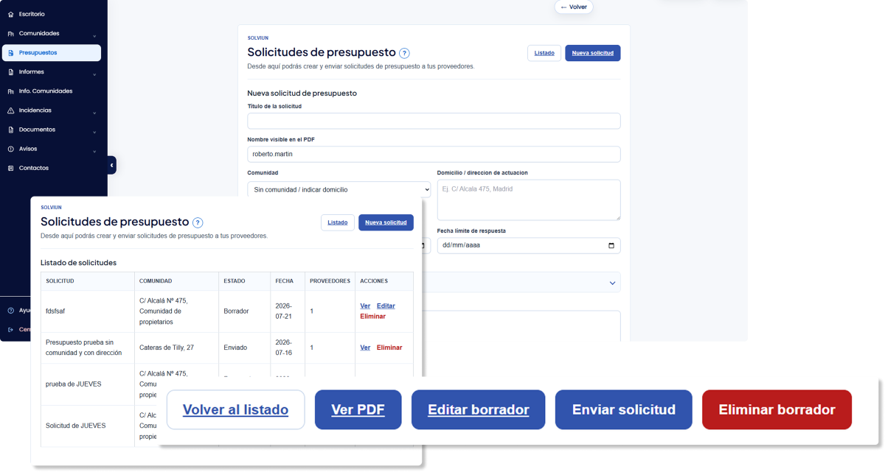Screen dimensions: 885x472
Task: Click the 'prueba de JUEVES' row name
Action: pyautogui.click(x=73, y=384)
